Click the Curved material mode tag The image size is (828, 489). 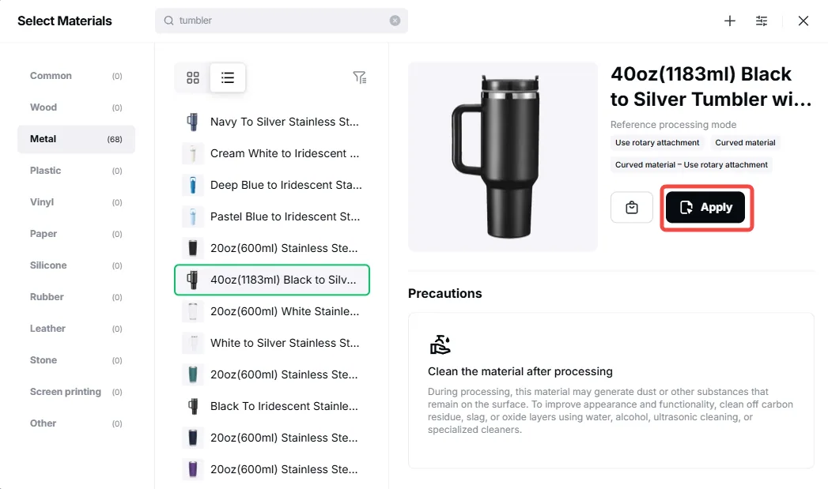pyautogui.click(x=745, y=142)
